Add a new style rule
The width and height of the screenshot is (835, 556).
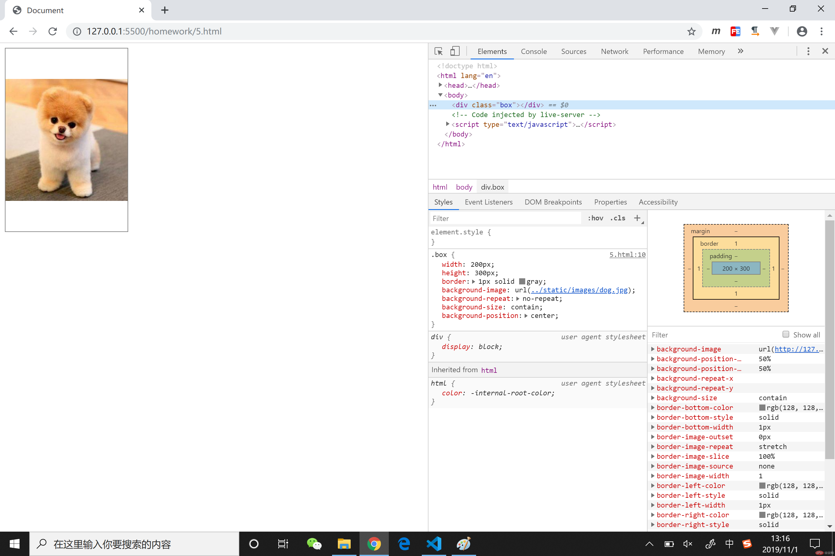click(637, 218)
